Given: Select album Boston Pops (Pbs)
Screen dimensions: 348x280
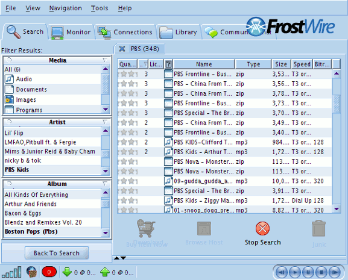Looking at the screenshot, I should click(52, 231).
